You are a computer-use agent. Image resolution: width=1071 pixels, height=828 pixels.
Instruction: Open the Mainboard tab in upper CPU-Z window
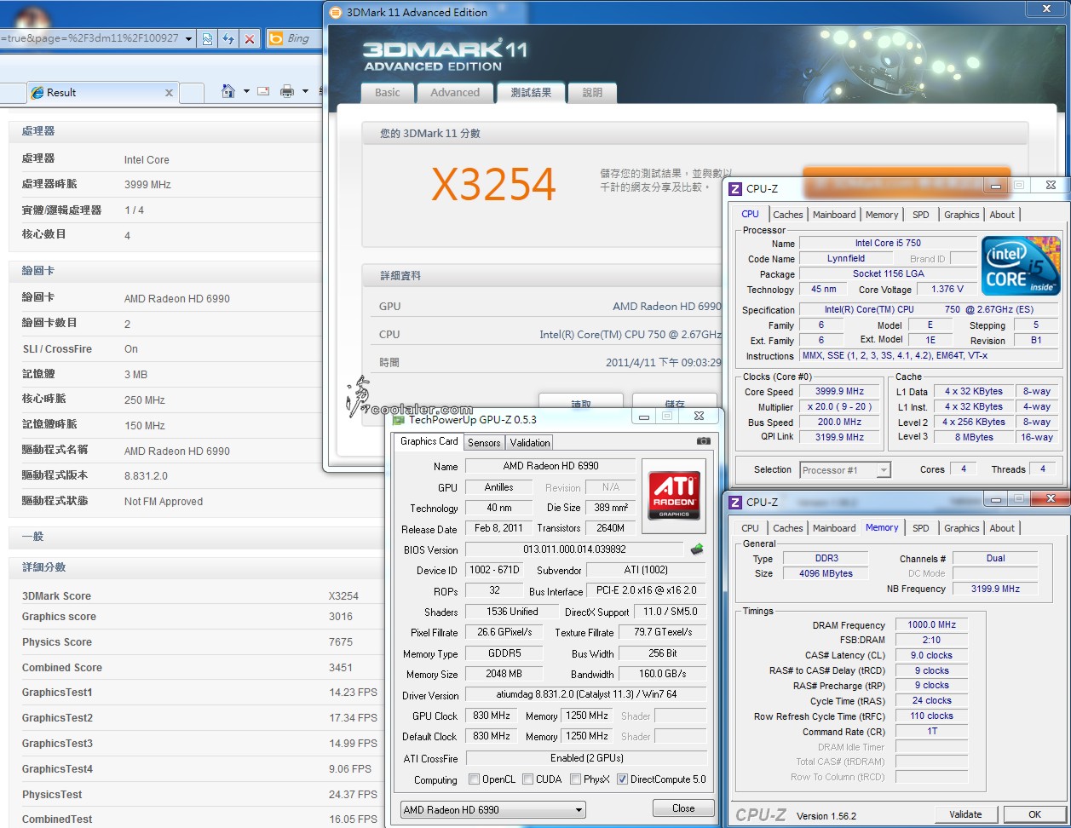coord(834,215)
